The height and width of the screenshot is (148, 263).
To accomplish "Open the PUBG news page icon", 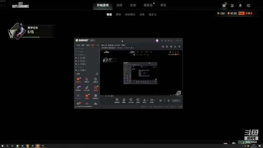I will [232, 6].
